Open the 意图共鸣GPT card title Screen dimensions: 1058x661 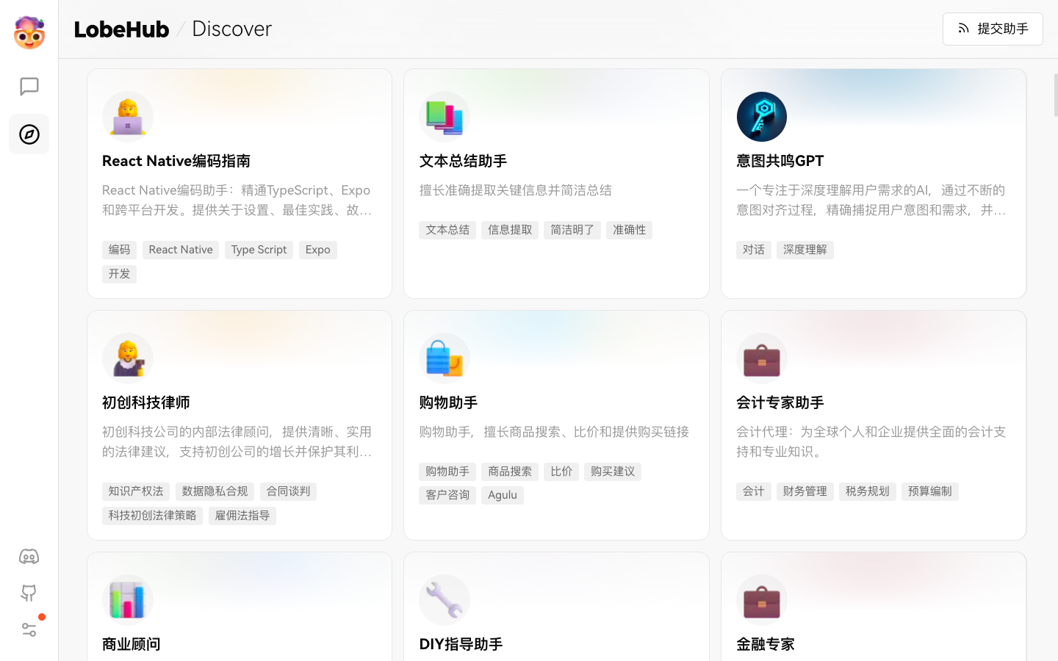(780, 161)
